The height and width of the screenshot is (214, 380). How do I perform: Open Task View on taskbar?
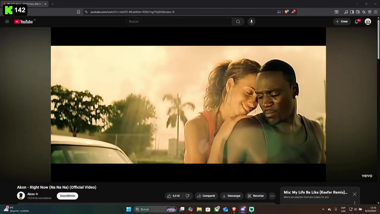tap(182, 209)
